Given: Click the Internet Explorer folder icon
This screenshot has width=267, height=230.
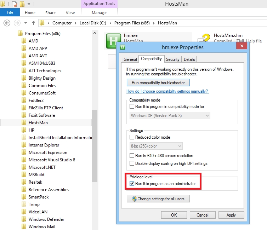Looking at the screenshot, I should click(24, 145).
